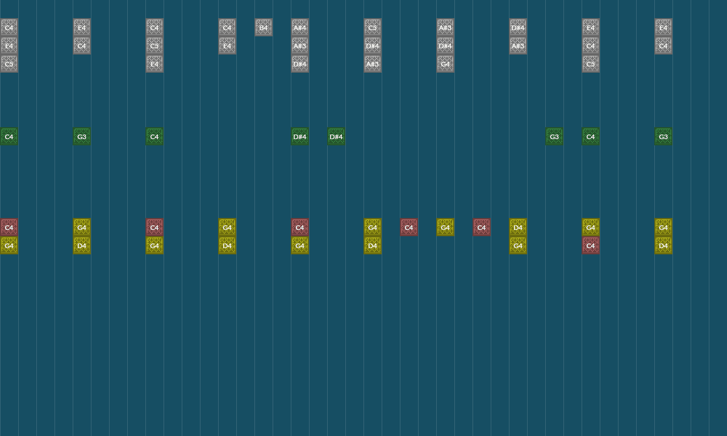Select the red C4 beneath a yellow G4
Screen dimensions: 727x436
click(x=591, y=245)
